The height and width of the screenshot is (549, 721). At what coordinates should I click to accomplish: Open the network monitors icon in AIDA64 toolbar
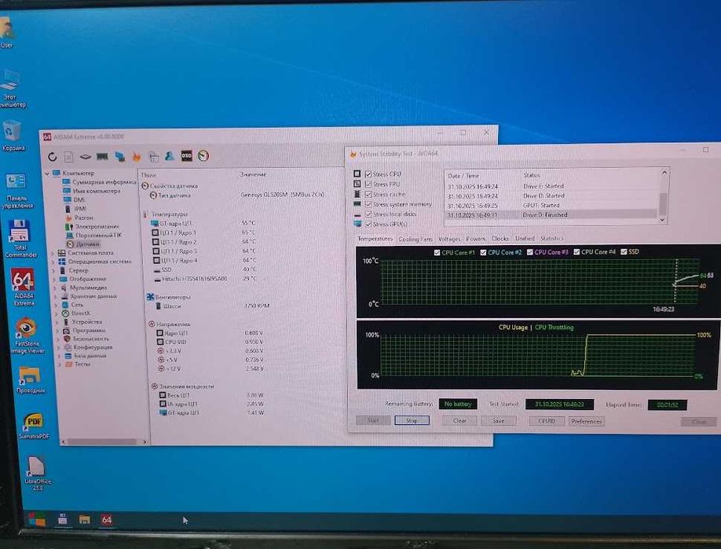point(120,157)
